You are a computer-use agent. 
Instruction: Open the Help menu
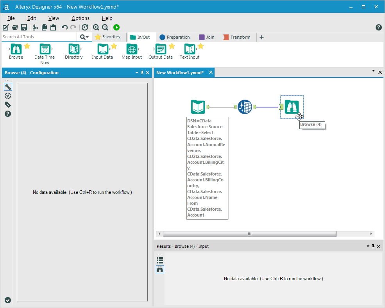[107, 18]
